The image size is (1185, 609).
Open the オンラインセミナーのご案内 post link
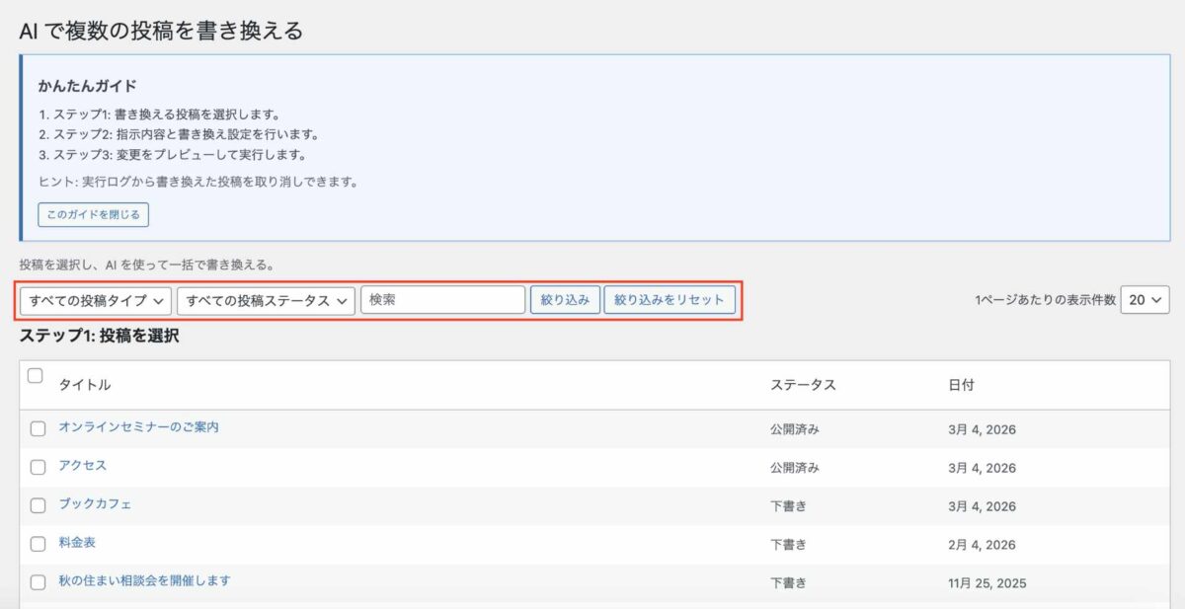[x=138, y=427]
